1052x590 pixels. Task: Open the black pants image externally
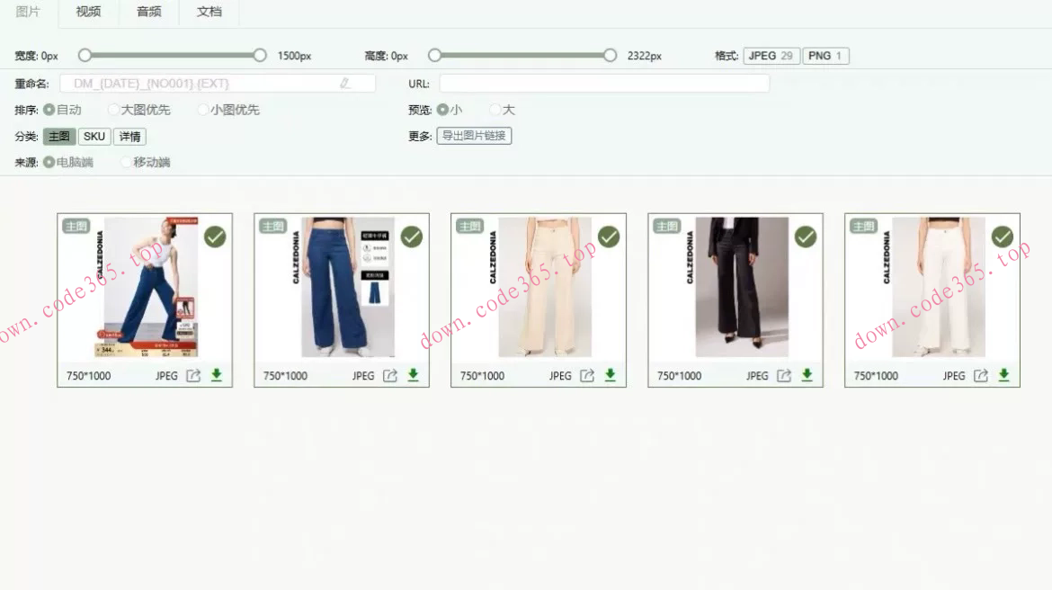tap(784, 376)
